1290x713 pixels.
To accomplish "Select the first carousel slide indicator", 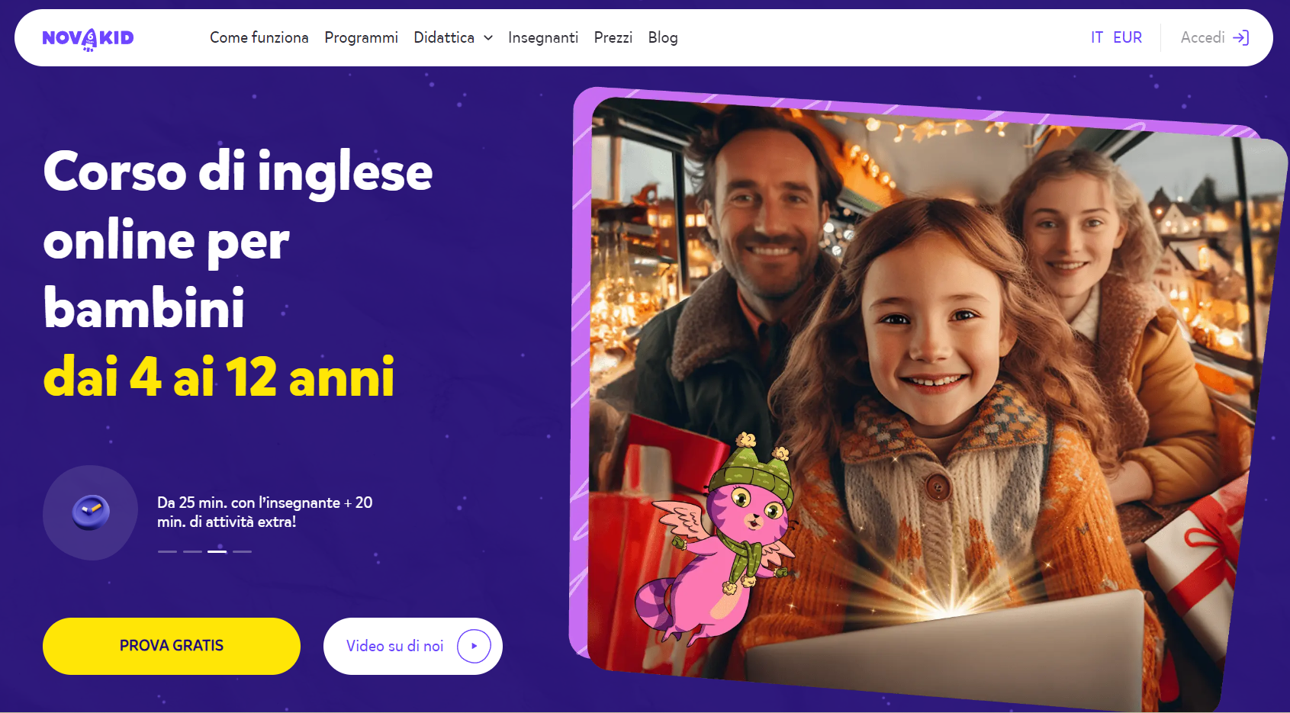I will click(x=167, y=551).
